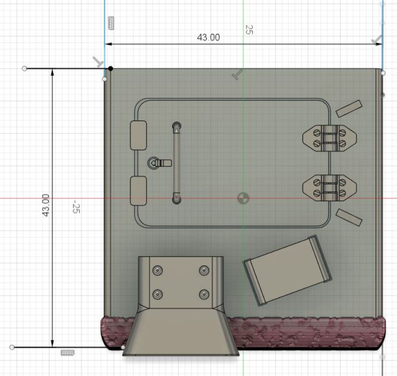Click the vertical constraint glyph beside blue line
The image size is (397, 376).
click(111, 23)
